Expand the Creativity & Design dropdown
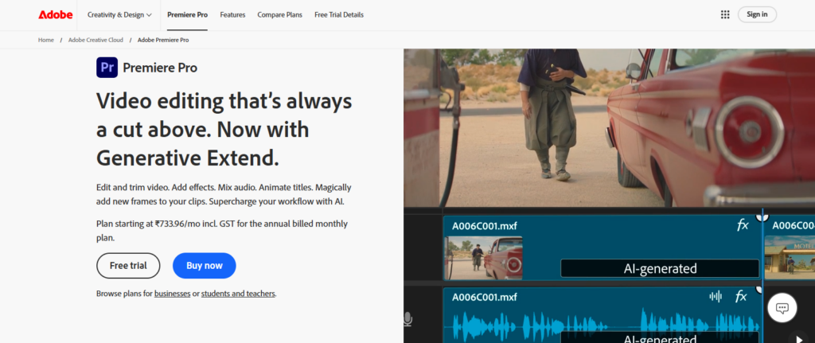This screenshot has width=815, height=343. [119, 14]
